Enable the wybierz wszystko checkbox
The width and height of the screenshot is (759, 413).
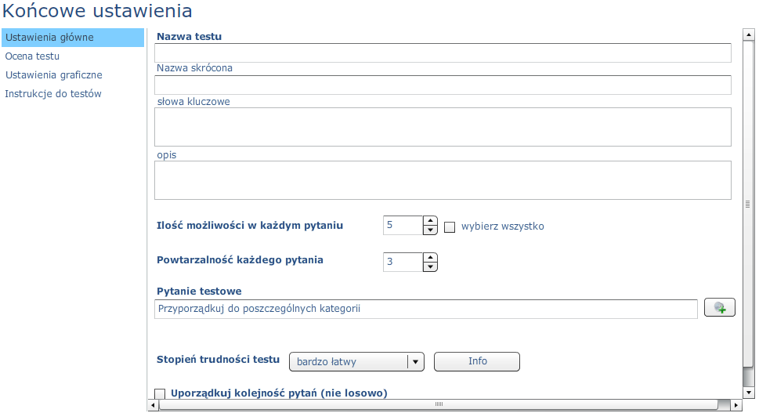[450, 227]
